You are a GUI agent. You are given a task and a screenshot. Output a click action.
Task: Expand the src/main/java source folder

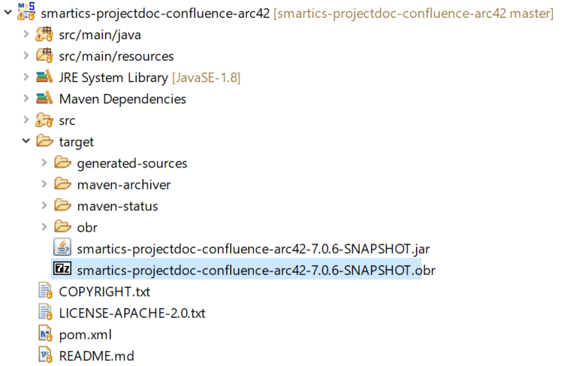(x=26, y=35)
